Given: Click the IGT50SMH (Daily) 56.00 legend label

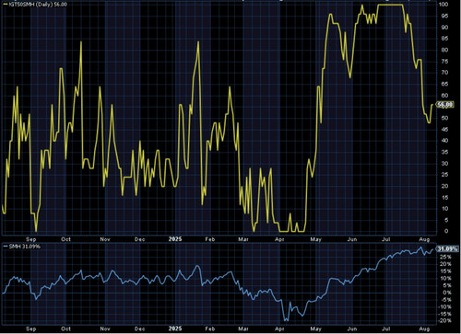Looking at the screenshot, I should [x=38, y=5].
